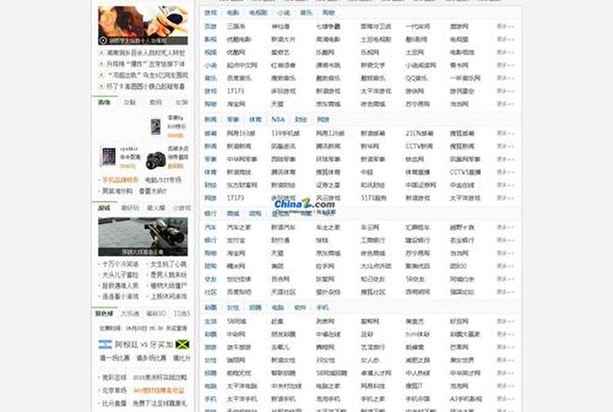Screen dimensions: 613x412
Task: Open 更多 in the 邮箱 row
Action: pos(505,133)
